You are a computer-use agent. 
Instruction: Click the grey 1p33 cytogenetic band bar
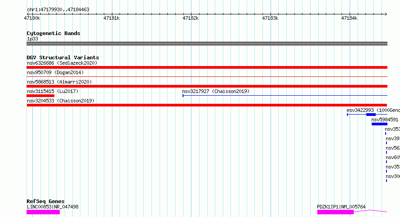[x=207, y=44]
